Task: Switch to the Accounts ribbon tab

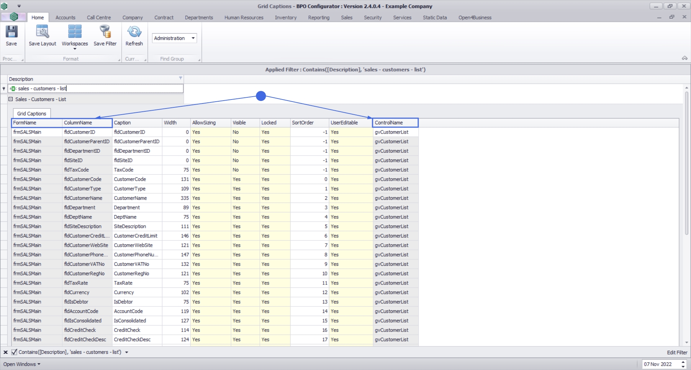Action: click(x=65, y=18)
